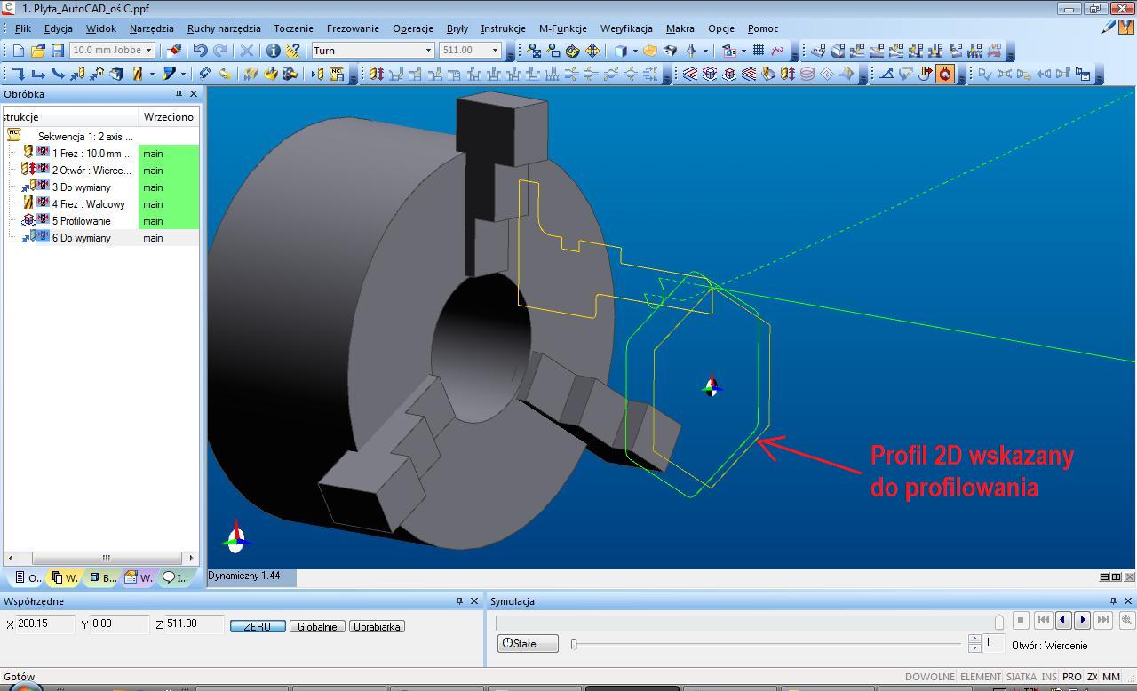This screenshot has width=1137, height=691.
Task: Click the X coordinate field 288.15
Action: coord(44,624)
